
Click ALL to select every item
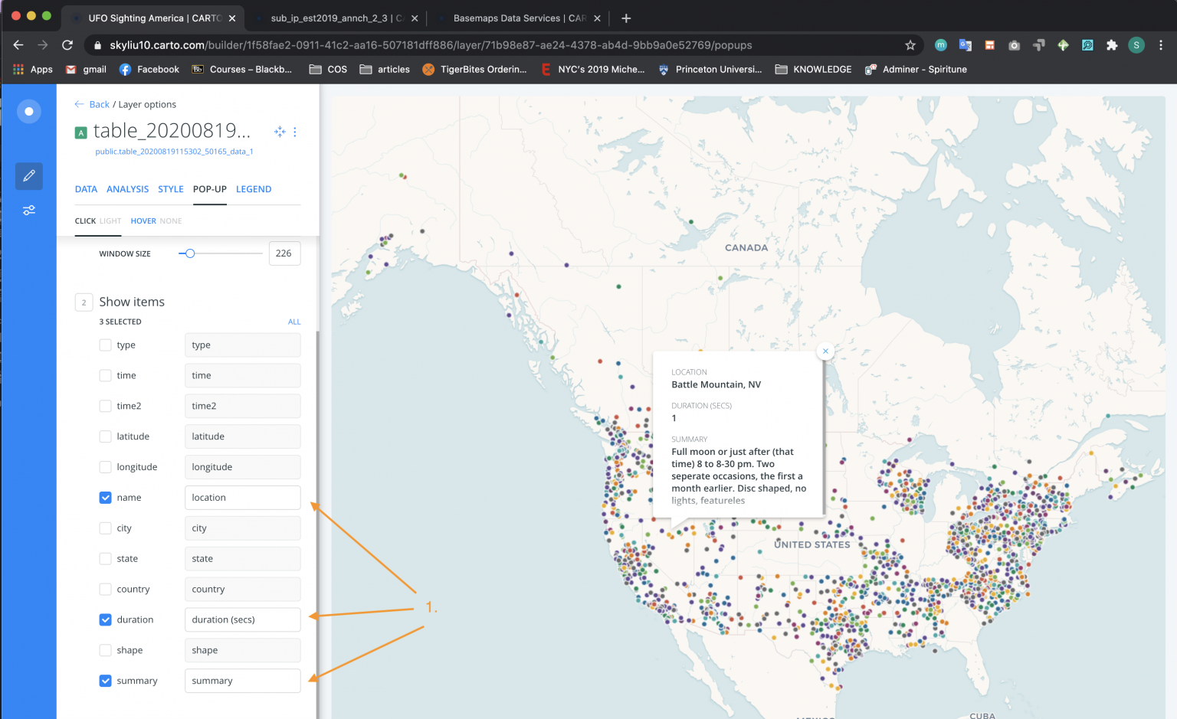click(x=294, y=322)
